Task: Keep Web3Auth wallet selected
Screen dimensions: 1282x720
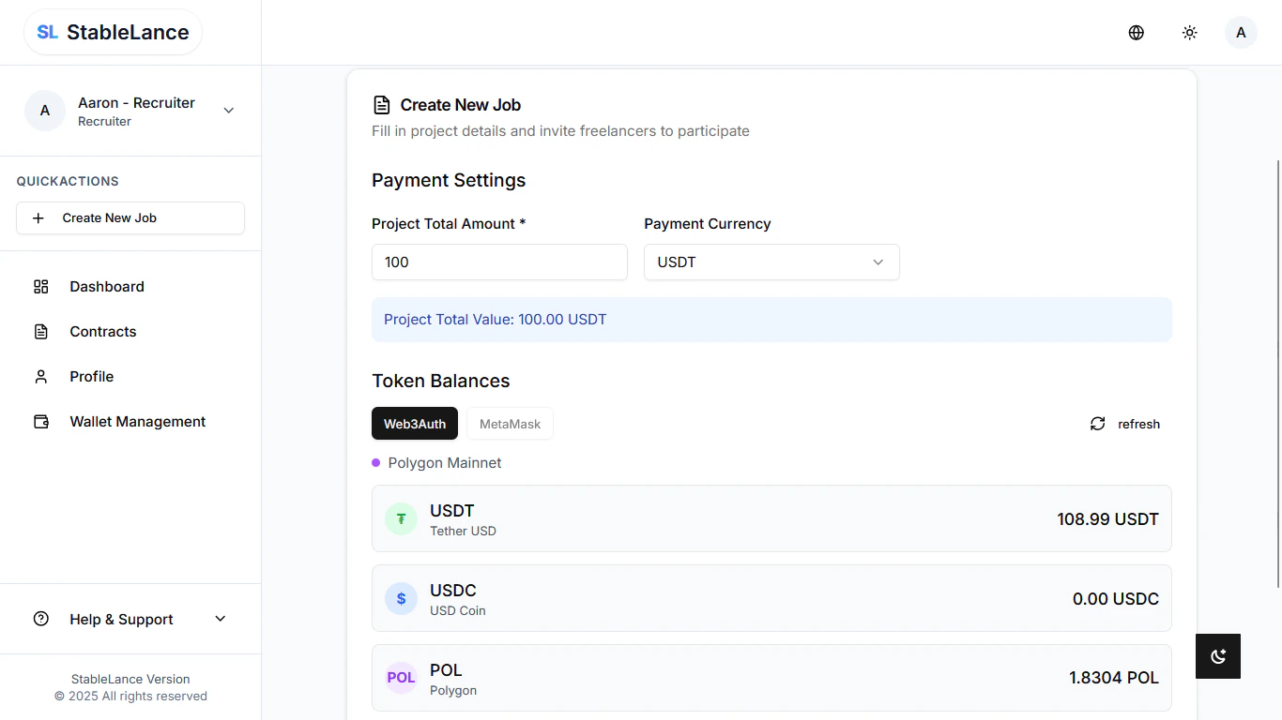Action: tap(415, 424)
